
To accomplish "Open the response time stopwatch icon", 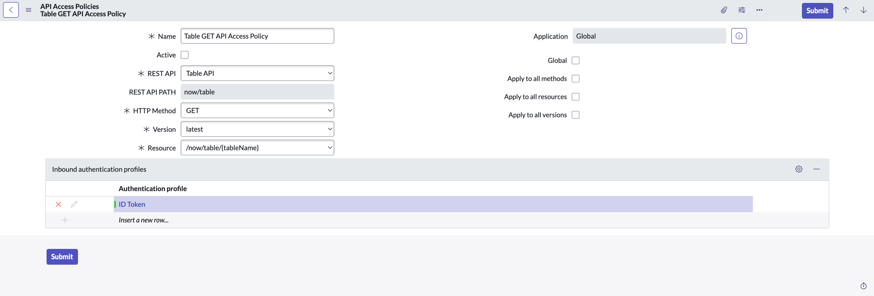I will click(x=864, y=286).
